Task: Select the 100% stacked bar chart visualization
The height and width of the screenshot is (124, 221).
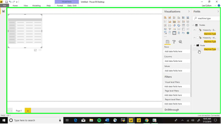Action: click(x=183, y=18)
